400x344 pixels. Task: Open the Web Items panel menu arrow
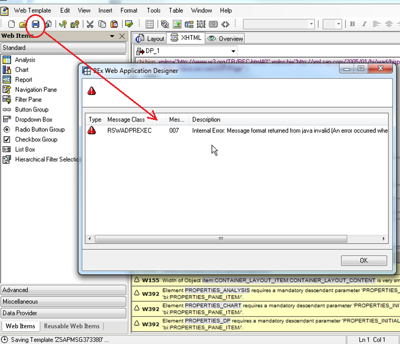coord(112,36)
